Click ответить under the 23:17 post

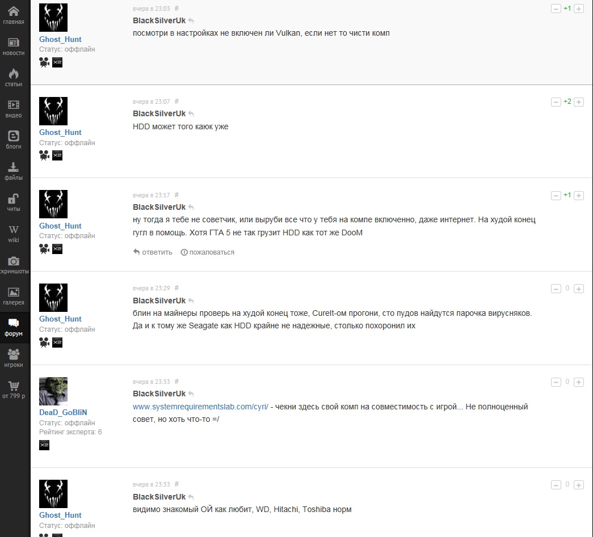coord(153,252)
